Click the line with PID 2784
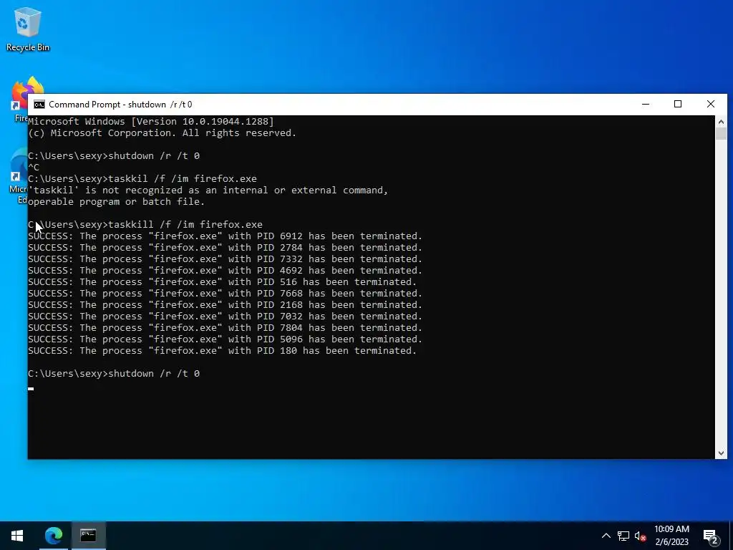Viewport: 733px width, 550px height. click(225, 247)
